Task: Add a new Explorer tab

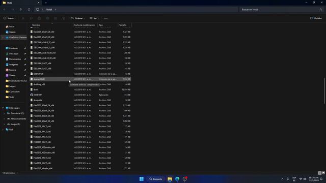Action: pyautogui.click(x=46, y=3)
